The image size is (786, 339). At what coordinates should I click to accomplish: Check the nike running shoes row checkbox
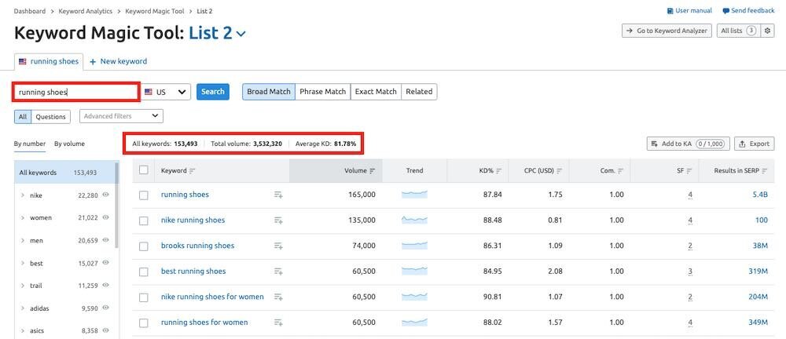[144, 221]
